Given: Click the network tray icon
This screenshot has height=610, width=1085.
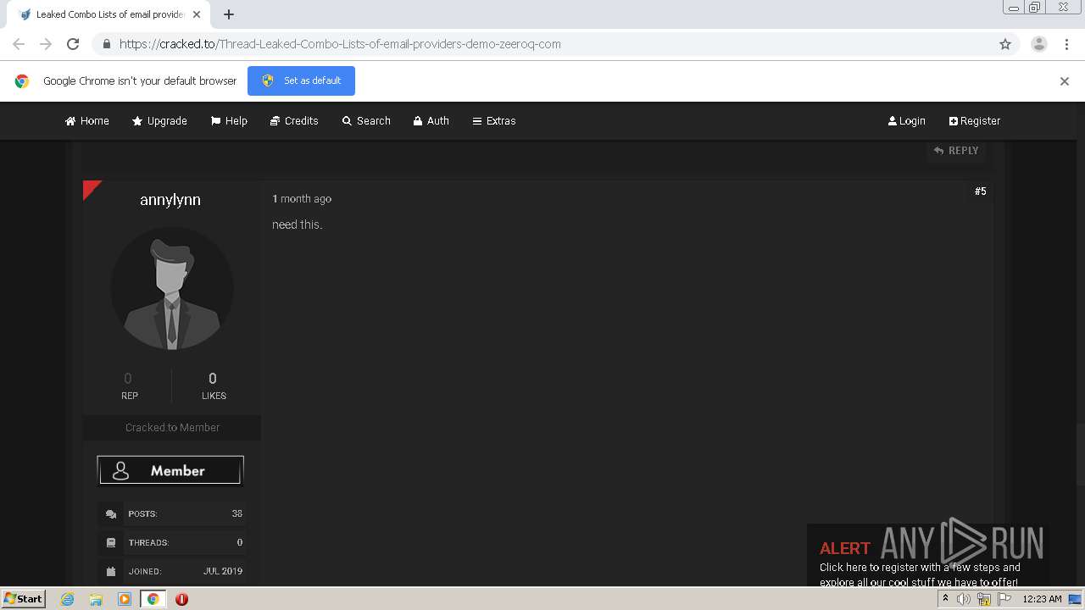Looking at the screenshot, I should (x=984, y=599).
